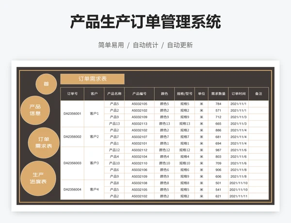Viewport: 291px width, 223px height.
Task: Open the 生产进度表 circle button
Action: click(38, 178)
